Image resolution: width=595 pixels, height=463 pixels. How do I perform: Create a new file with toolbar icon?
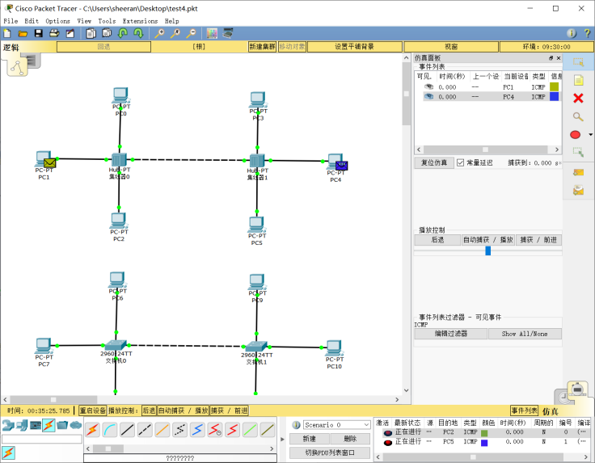coord(7,33)
